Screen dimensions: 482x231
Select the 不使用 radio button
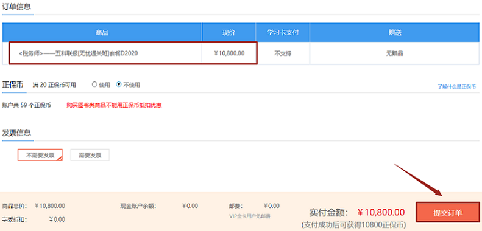pos(119,84)
